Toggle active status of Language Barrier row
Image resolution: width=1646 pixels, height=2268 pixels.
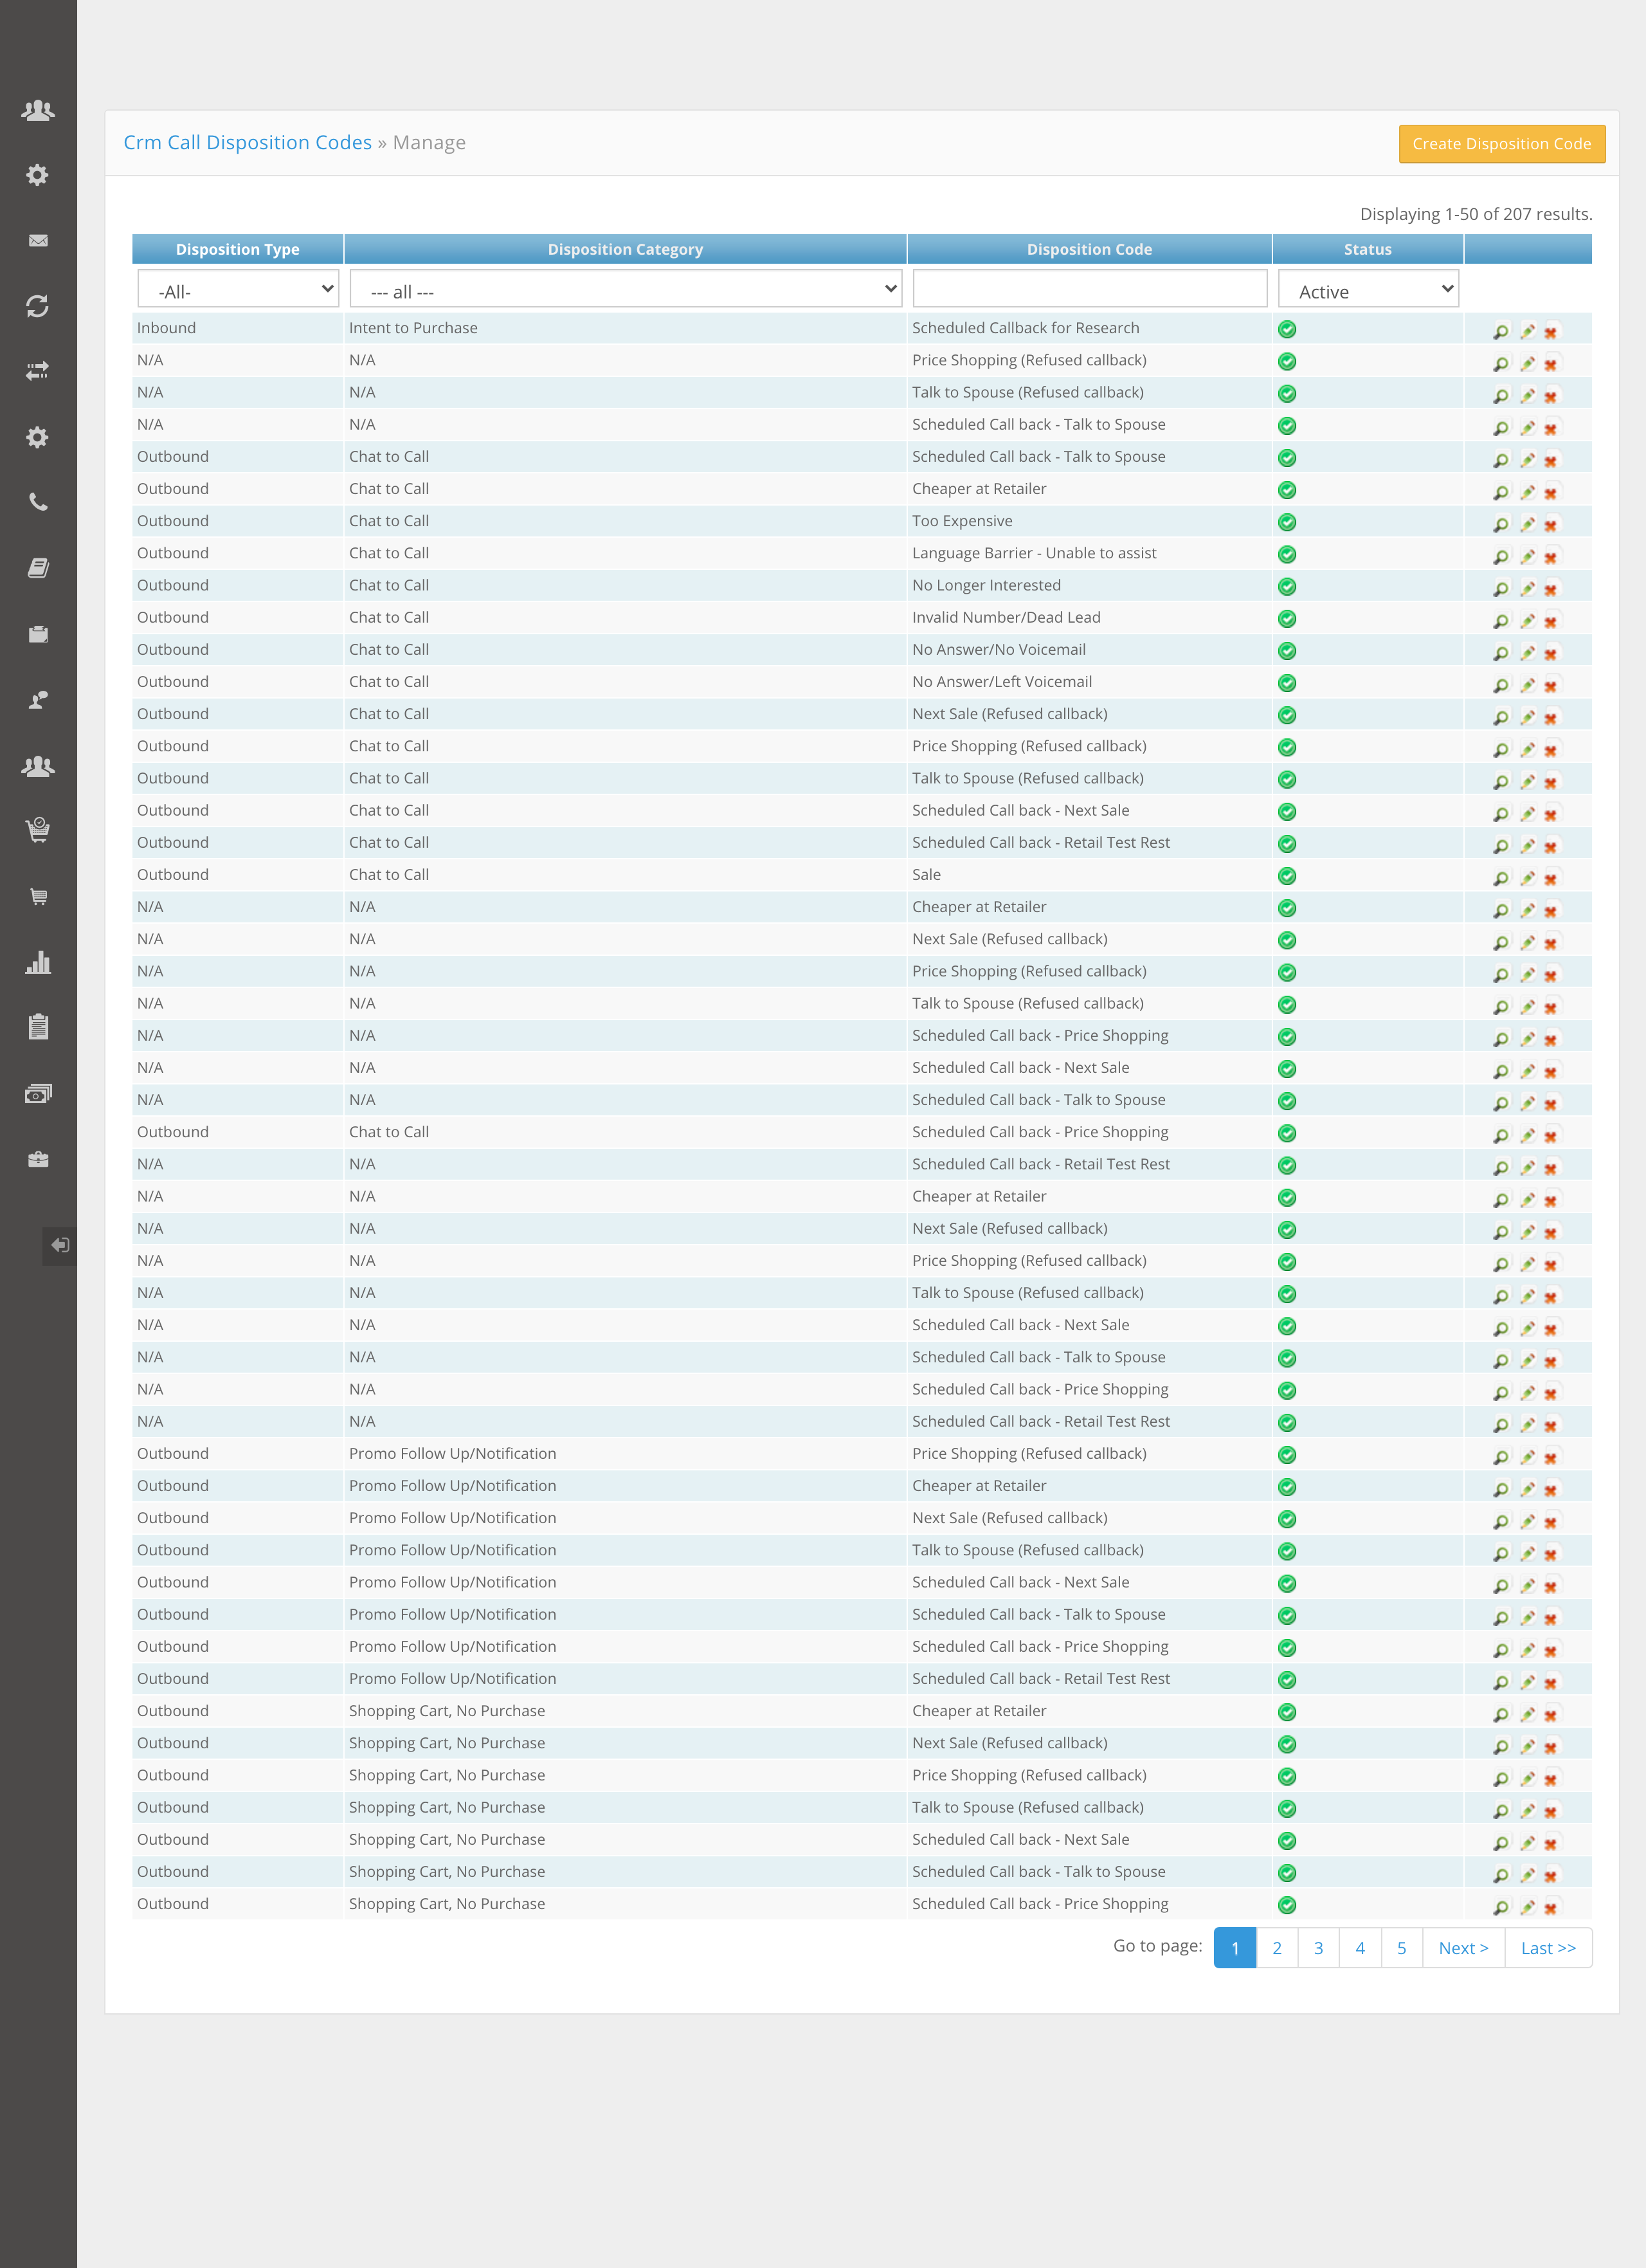coord(1287,555)
